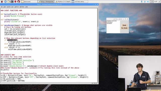The image size is (161, 91).
Task: Click the CPU usage monitor in tray
Action: (152, 2)
